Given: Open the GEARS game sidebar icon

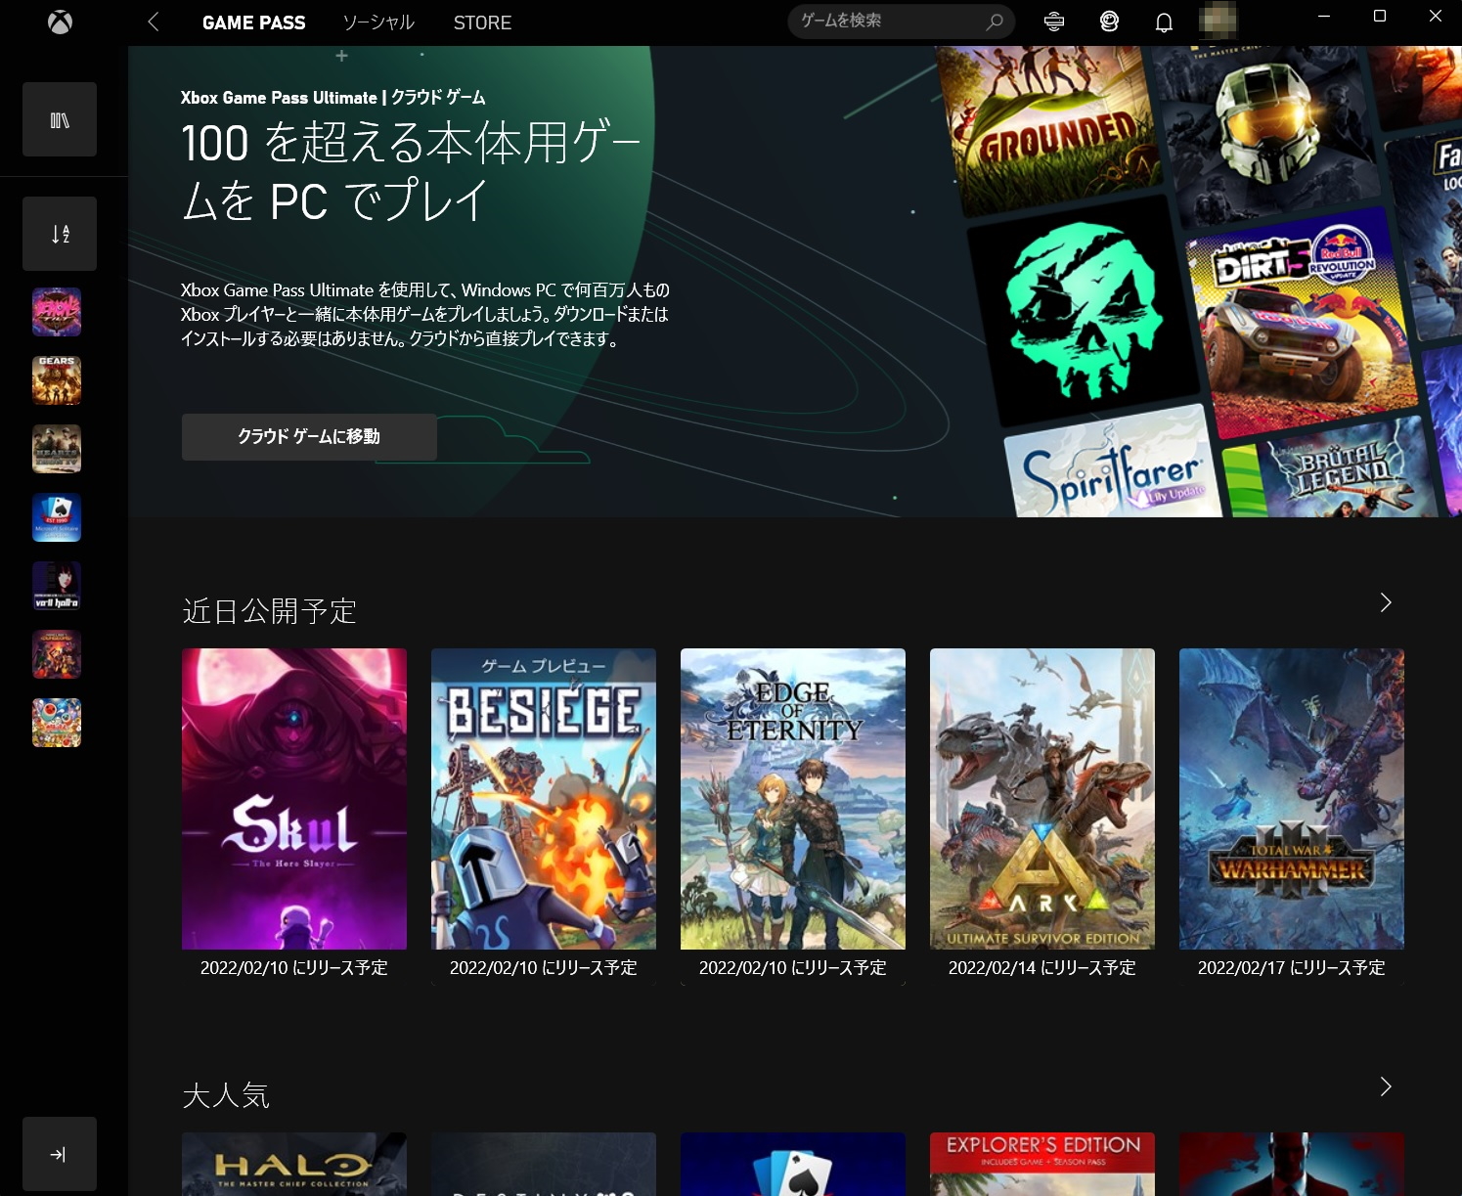Looking at the screenshot, I should tap(57, 381).
